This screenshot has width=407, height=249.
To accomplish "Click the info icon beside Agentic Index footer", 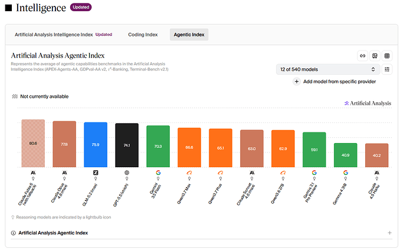I will point(13,233).
